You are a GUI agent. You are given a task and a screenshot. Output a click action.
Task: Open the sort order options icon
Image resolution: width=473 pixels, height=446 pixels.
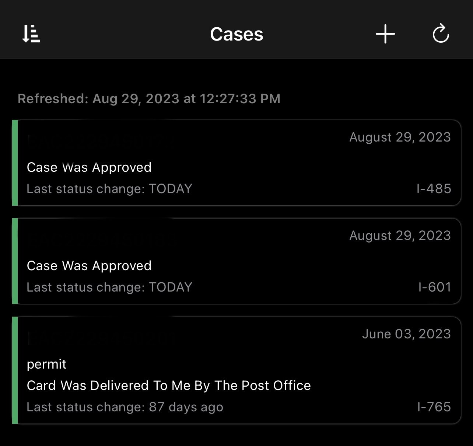[x=31, y=34]
